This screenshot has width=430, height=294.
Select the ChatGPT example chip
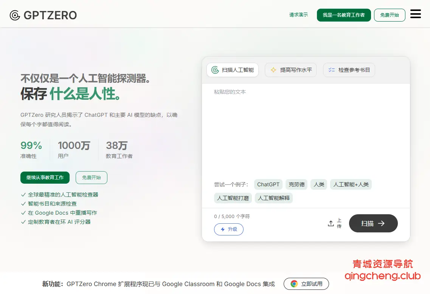click(268, 184)
